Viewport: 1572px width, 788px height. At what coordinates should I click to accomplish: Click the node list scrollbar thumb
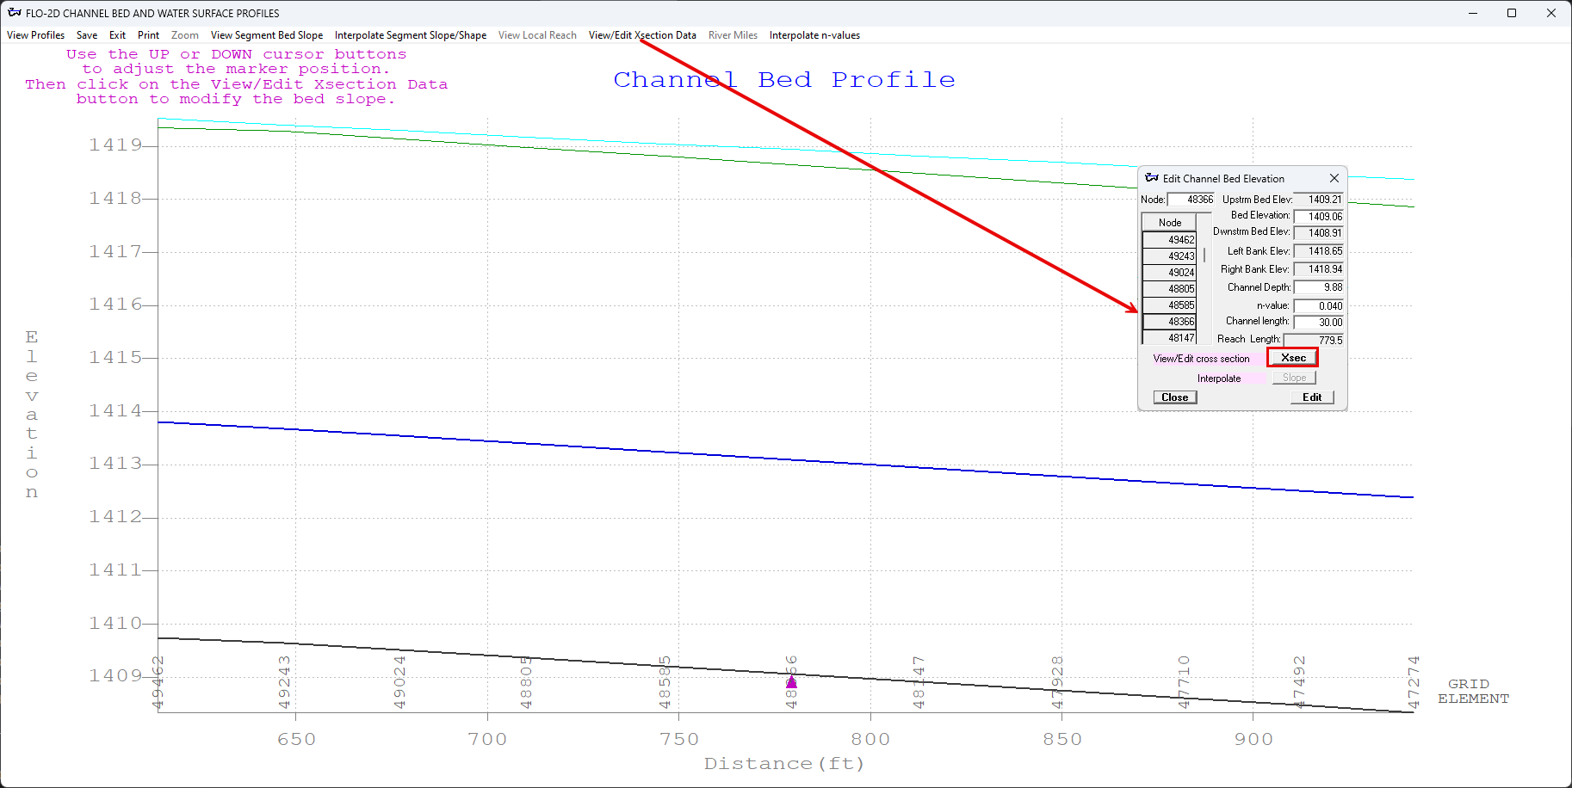point(1204,255)
